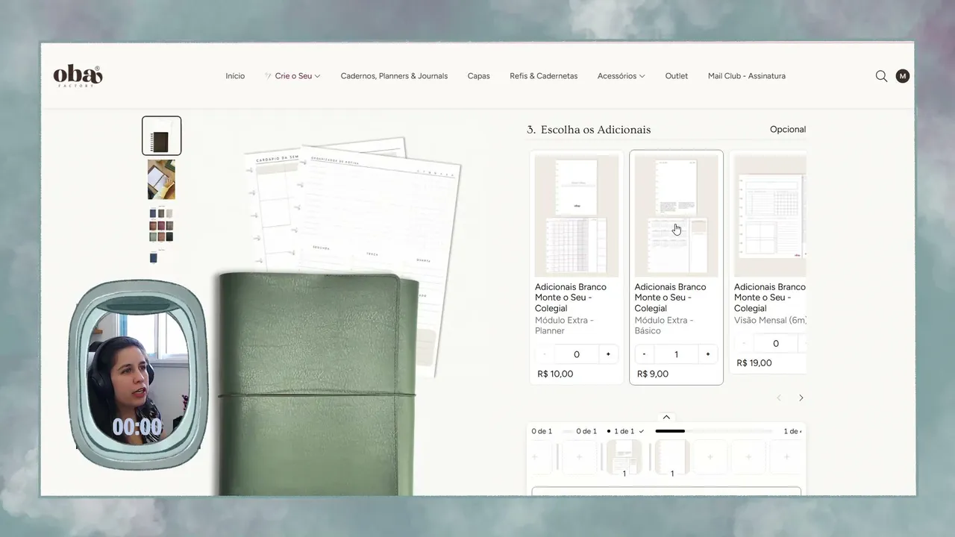Image resolution: width=955 pixels, height=537 pixels.
Task: View the open planner photo gallery thumbnail
Action: (x=161, y=180)
